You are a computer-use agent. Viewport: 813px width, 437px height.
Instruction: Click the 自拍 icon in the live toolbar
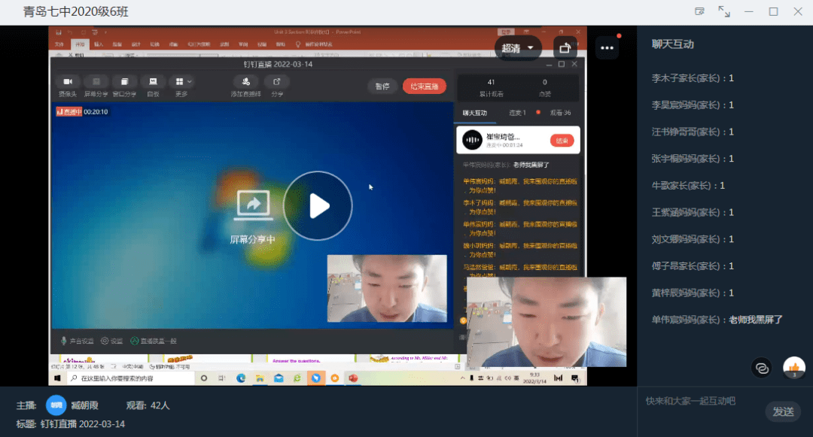click(153, 84)
